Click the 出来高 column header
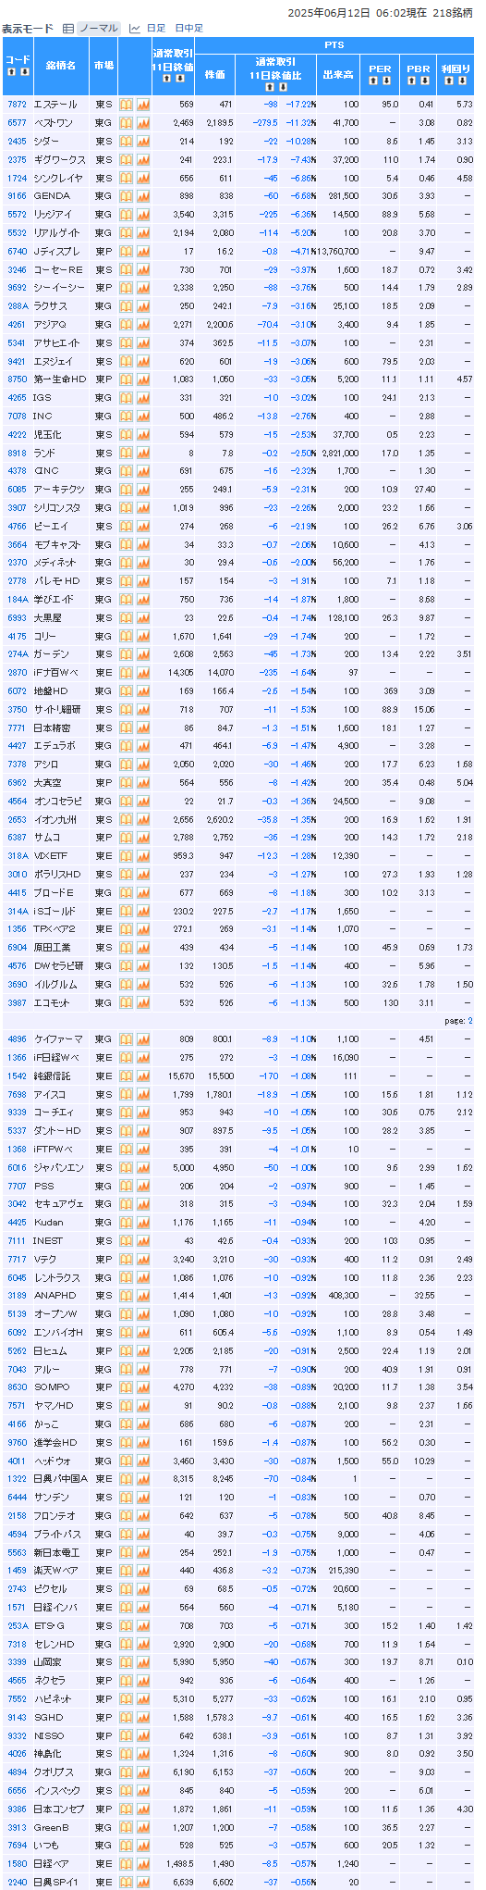Screen dimensions: 486x1890 (x=339, y=74)
